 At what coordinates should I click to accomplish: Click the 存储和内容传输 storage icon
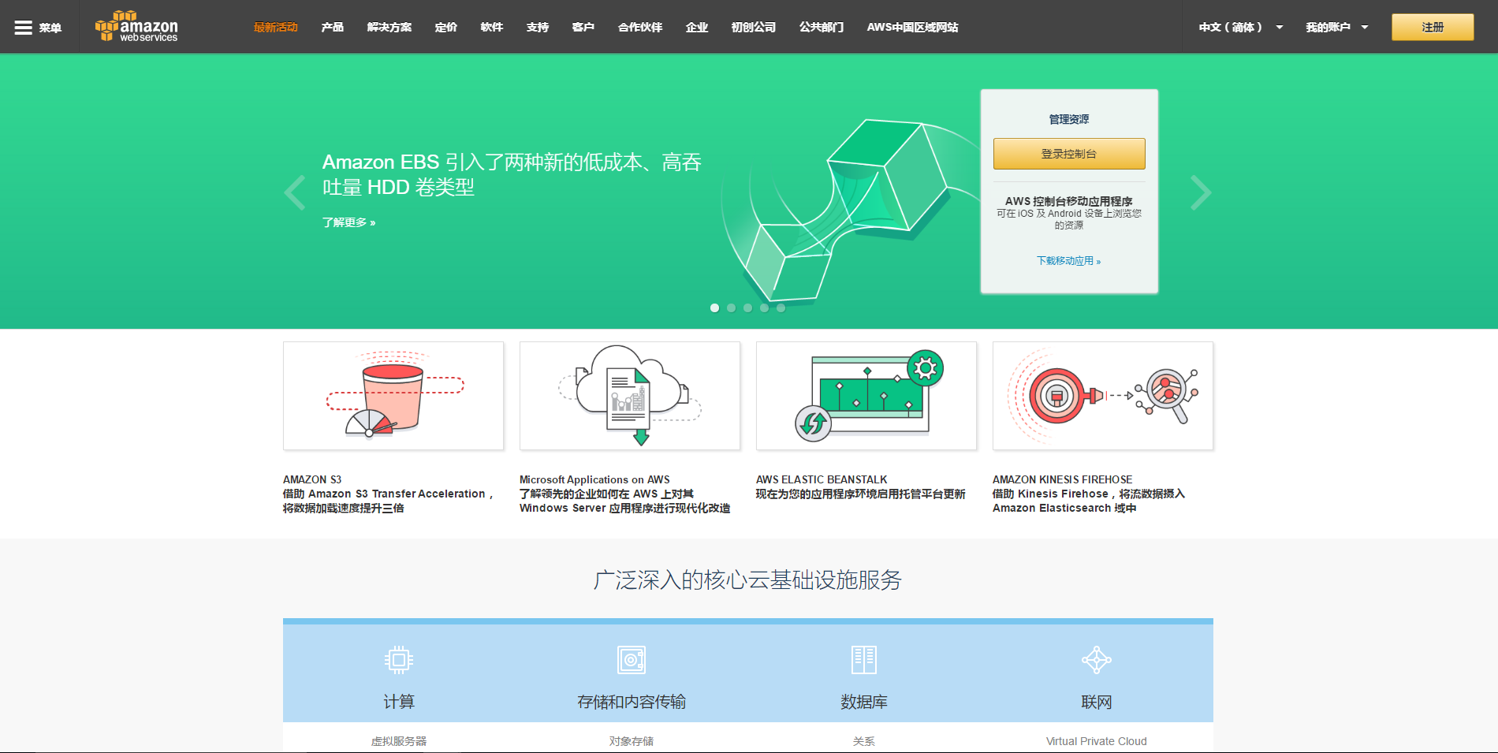632,659
